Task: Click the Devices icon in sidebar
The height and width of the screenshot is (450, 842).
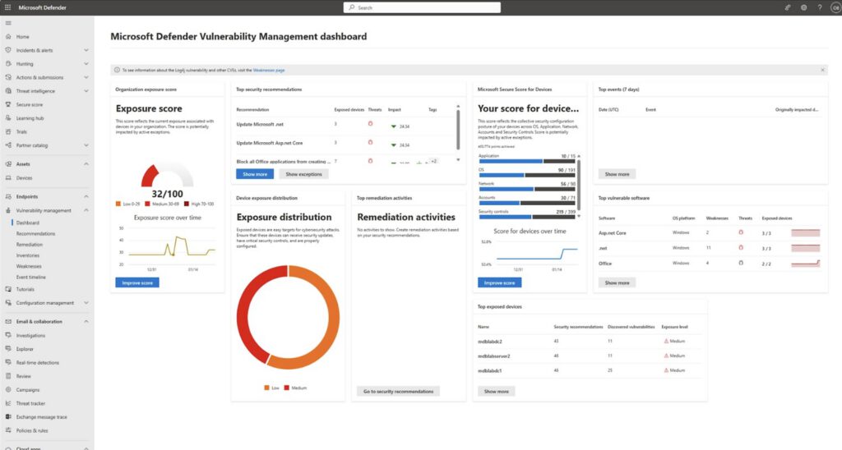Action: click(8, 177)
